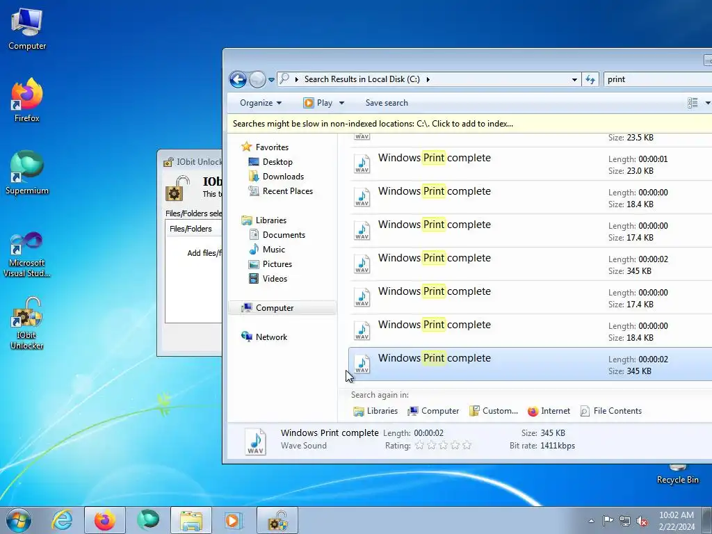
Task: Show hidden system tray icons
Action: coord(591,521)
